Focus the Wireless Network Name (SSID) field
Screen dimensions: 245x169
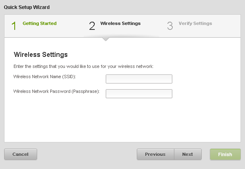click(x=139, y=79)
